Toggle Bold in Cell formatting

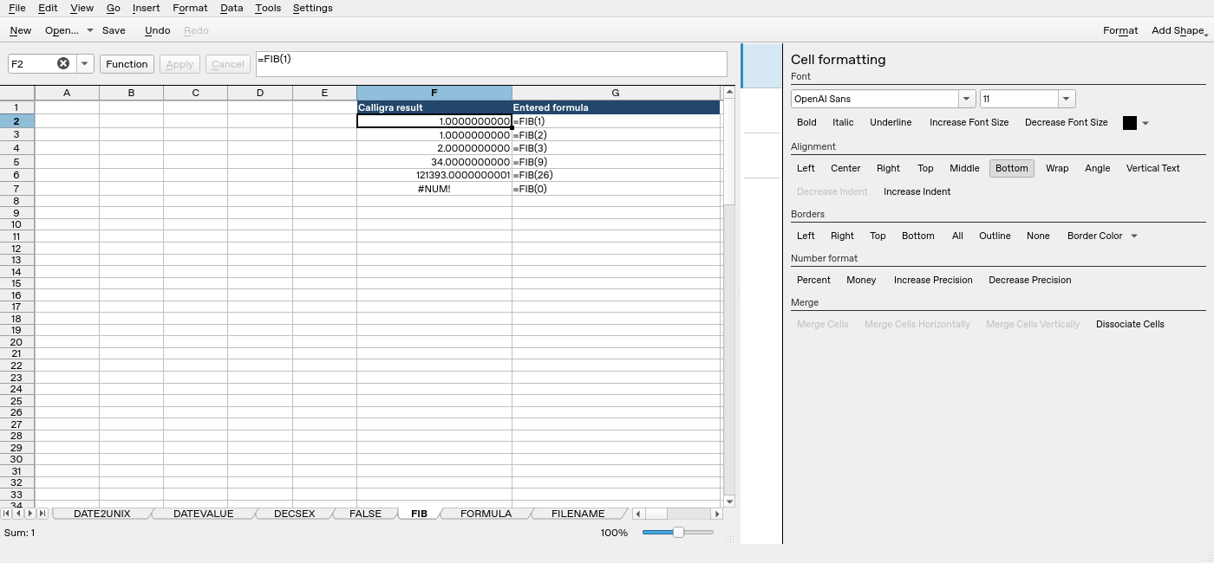point(806,122)
